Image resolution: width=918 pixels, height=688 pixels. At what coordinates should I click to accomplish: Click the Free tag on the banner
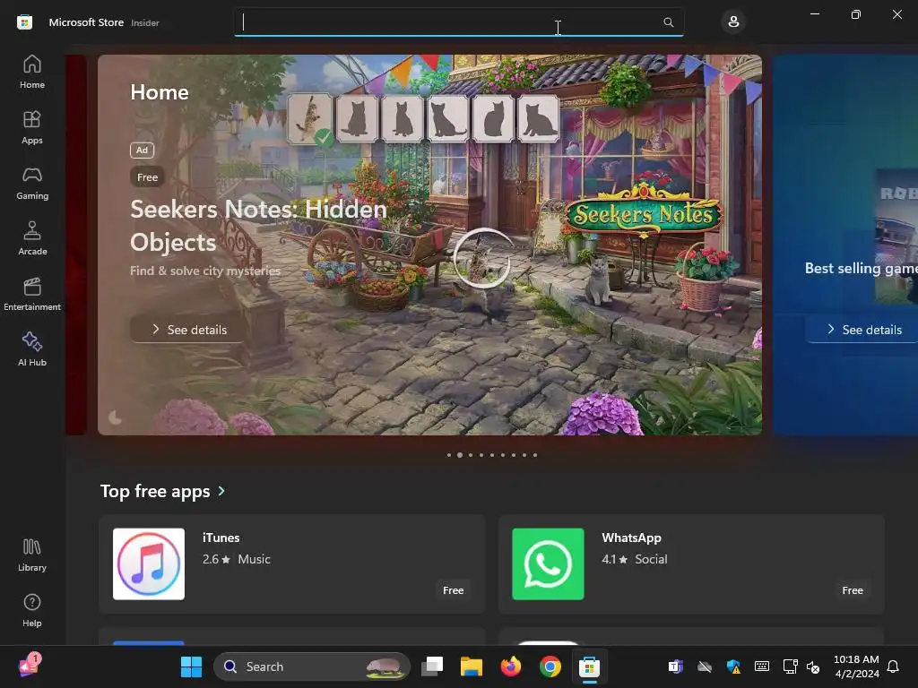(148, 176)
